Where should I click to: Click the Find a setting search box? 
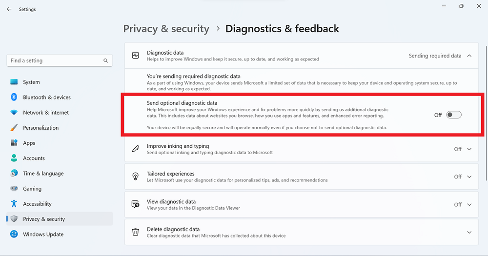tap(60, 60)
